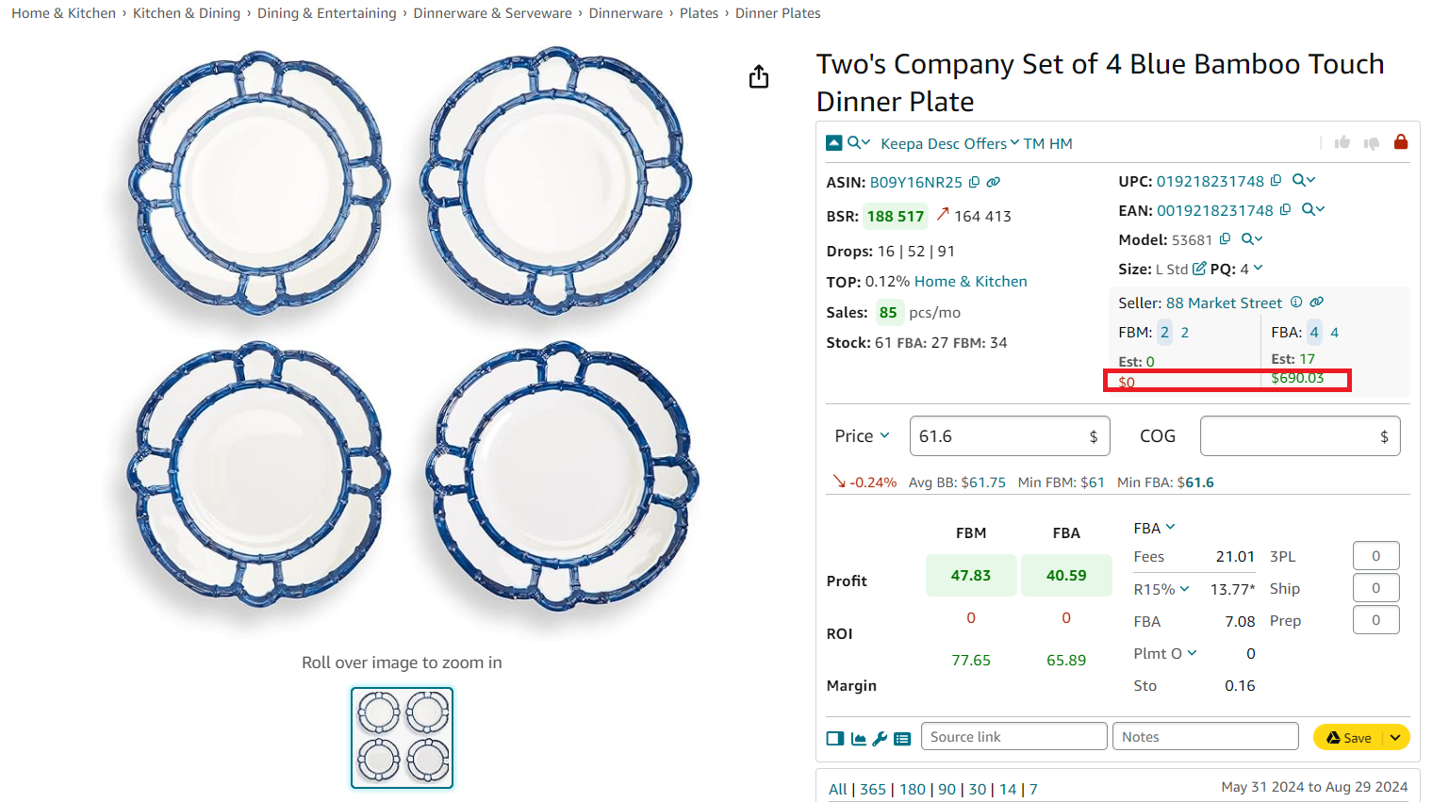Toggle the red lock icon
Image resolution: width=1449 pixels, height=802 pixels.
point(1401,142)
